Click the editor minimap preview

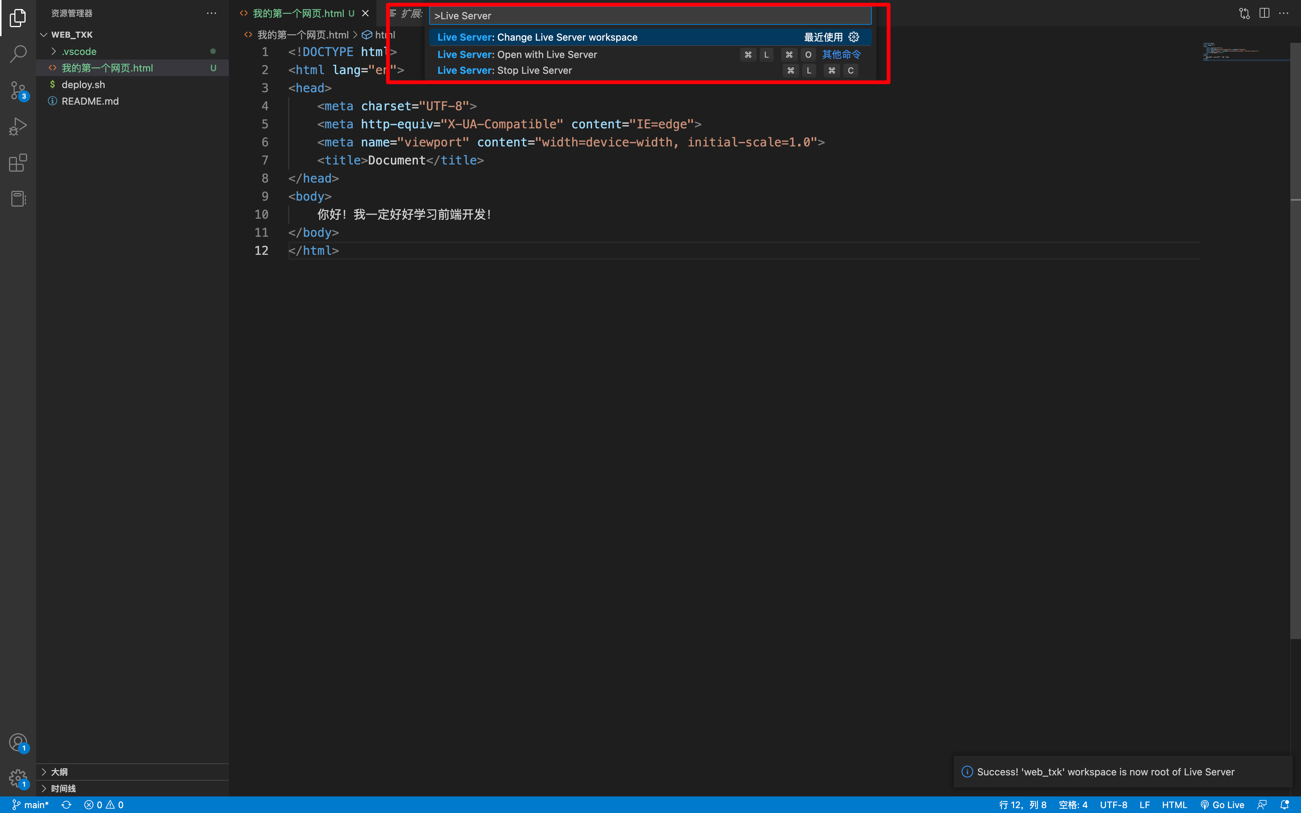tap(1246, 52)
